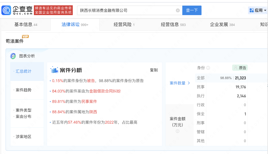This screenshot has height=154, width=268.
Task: Switch to the 经营风险 tab
Action: 124,25
